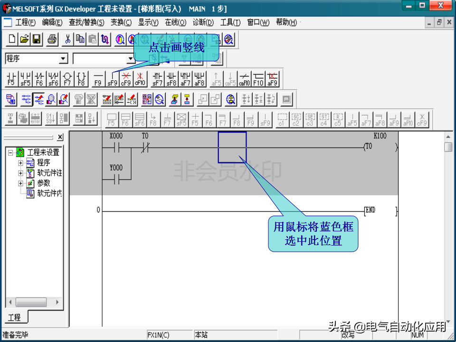This screenshot has height=342, width=456.
Task: Toggle ladder write mode pencil icon
Action: pyautogui.click(x=38, y=99)
